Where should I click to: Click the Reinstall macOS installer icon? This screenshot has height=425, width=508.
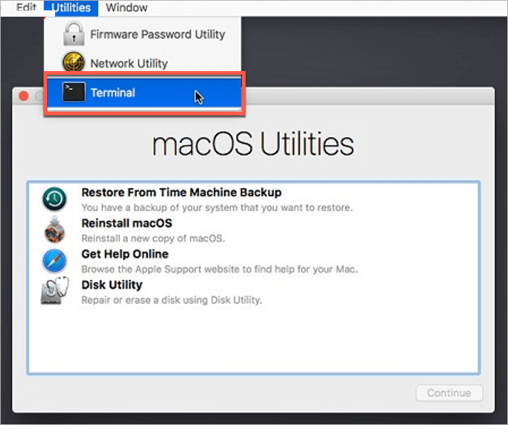pyautogui.click(x=54, y=229)
